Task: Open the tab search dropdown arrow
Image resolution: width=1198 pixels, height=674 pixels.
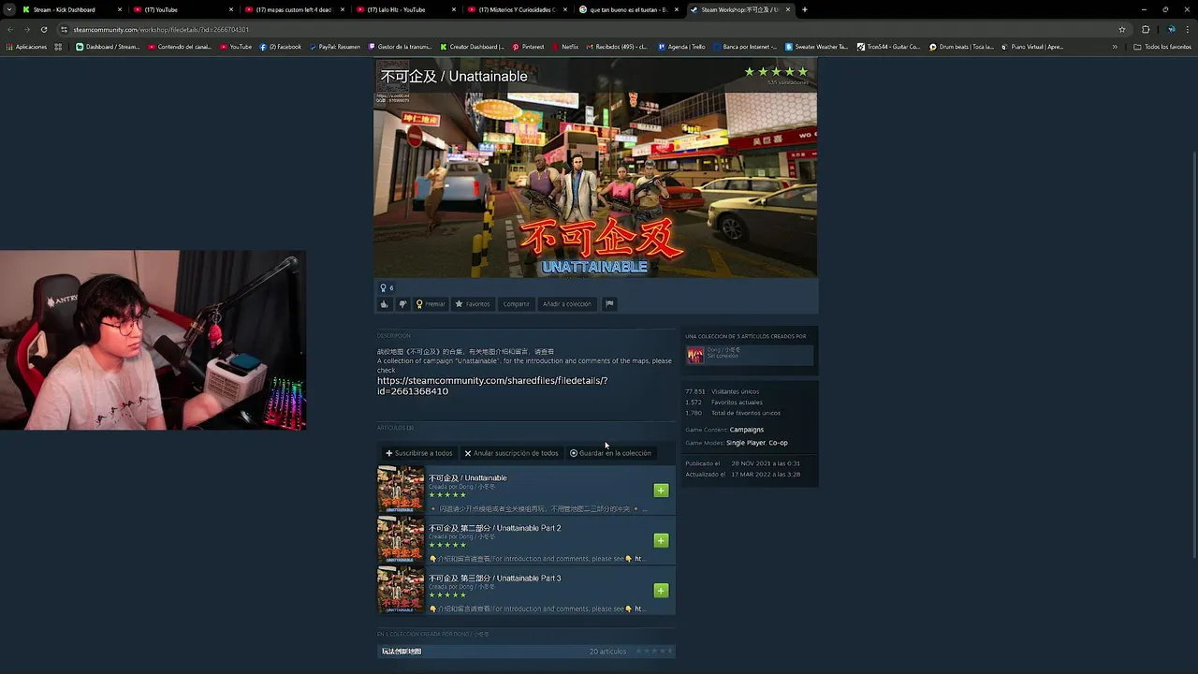Action: (9, 9)
